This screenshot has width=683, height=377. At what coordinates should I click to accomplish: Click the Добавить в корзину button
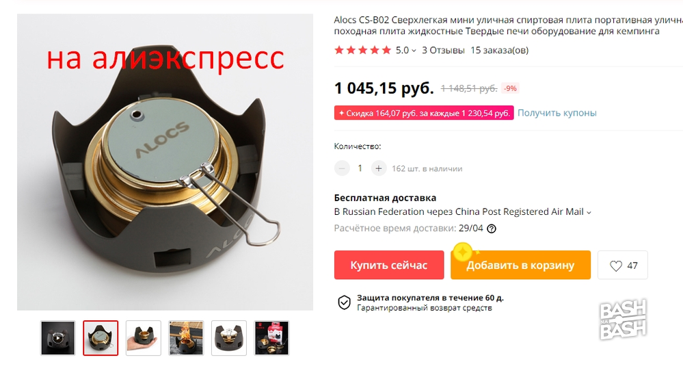(x=520, y=265)
